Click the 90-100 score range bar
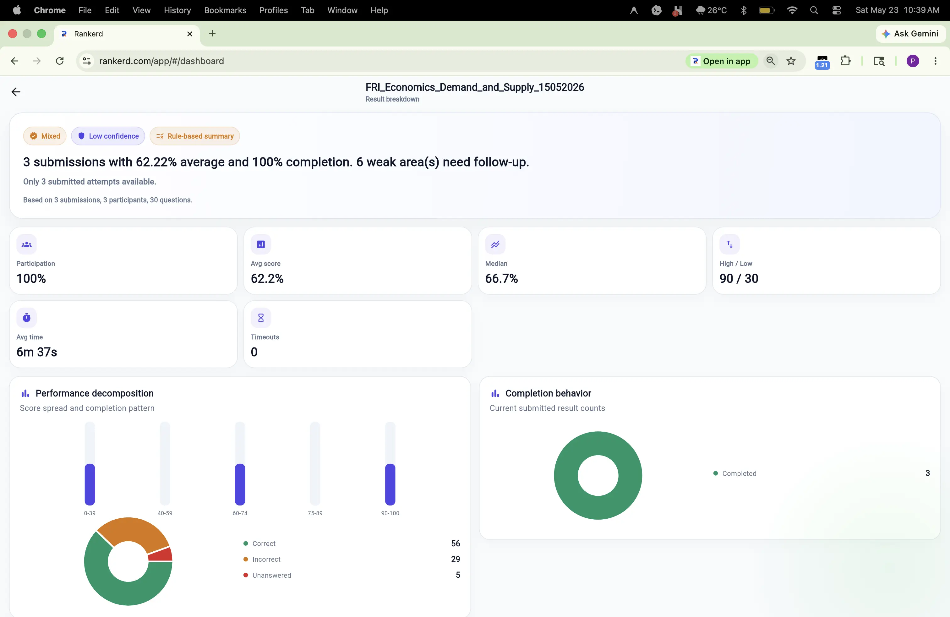 tap(390, 484)
